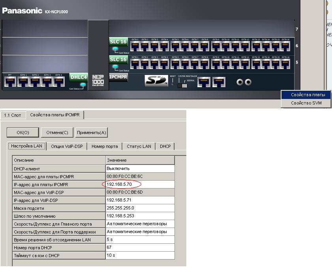Select the lower SLC 16 card in slot 5

(x=118, y=60)
